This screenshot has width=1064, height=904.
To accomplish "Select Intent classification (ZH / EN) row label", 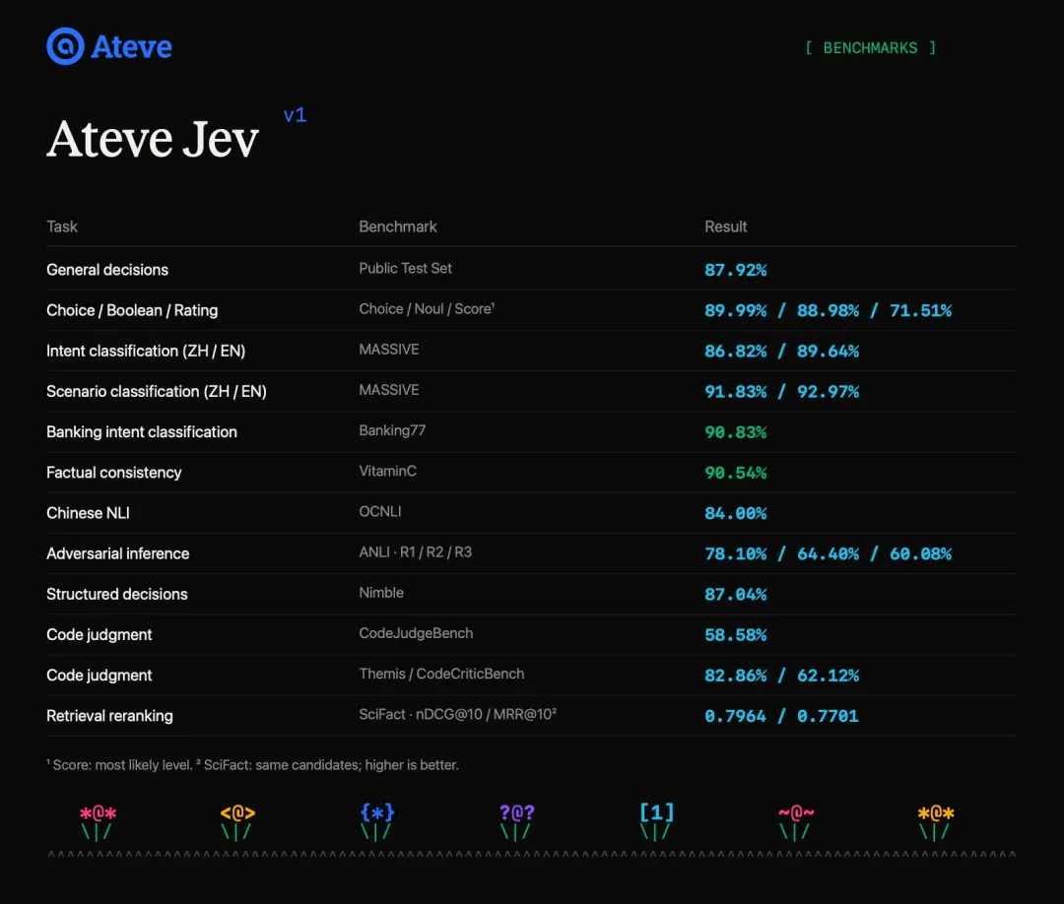I will [146, 351].
